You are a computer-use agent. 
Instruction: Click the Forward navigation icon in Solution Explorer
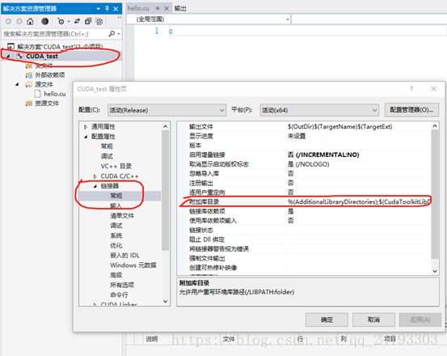tap(19, 21)
